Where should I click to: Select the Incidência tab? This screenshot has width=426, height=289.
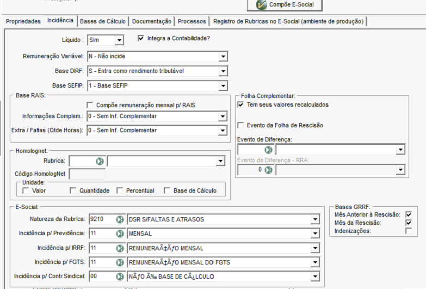60,20
